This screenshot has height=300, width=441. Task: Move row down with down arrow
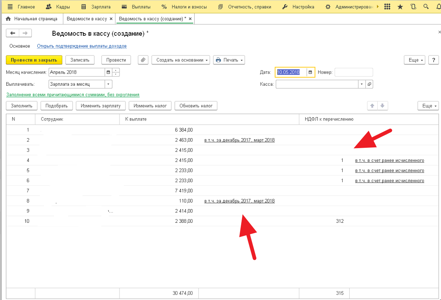(x=383, y=106)
